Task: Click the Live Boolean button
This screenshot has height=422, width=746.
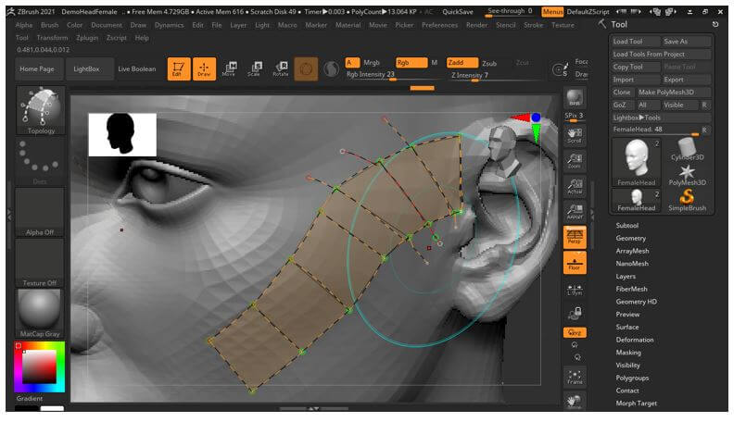Action: pyautogui.click(x=139, y=69)
